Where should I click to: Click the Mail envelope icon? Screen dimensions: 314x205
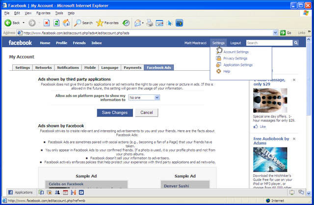point(137,23)
